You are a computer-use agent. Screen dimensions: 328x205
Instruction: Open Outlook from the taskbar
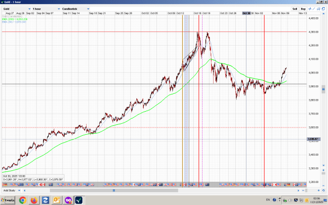57,200
